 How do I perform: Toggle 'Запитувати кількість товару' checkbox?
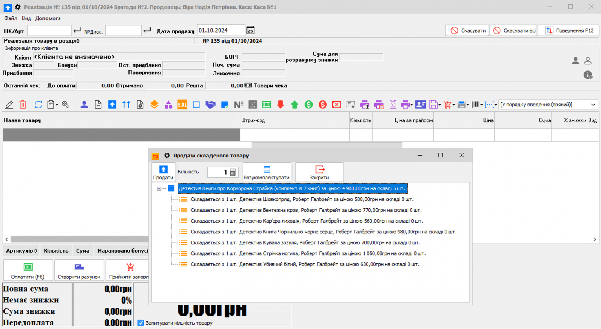point(141,323)
